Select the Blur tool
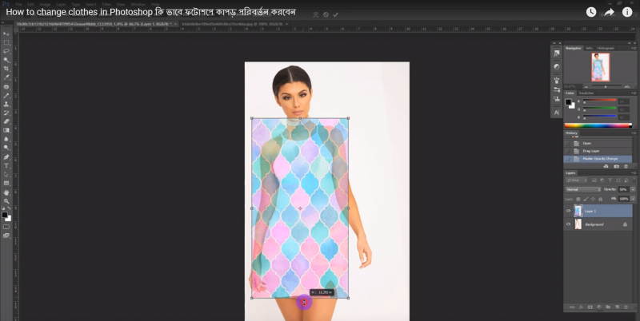The height and width of the screenshot is (321, 640). click(6, 139)
